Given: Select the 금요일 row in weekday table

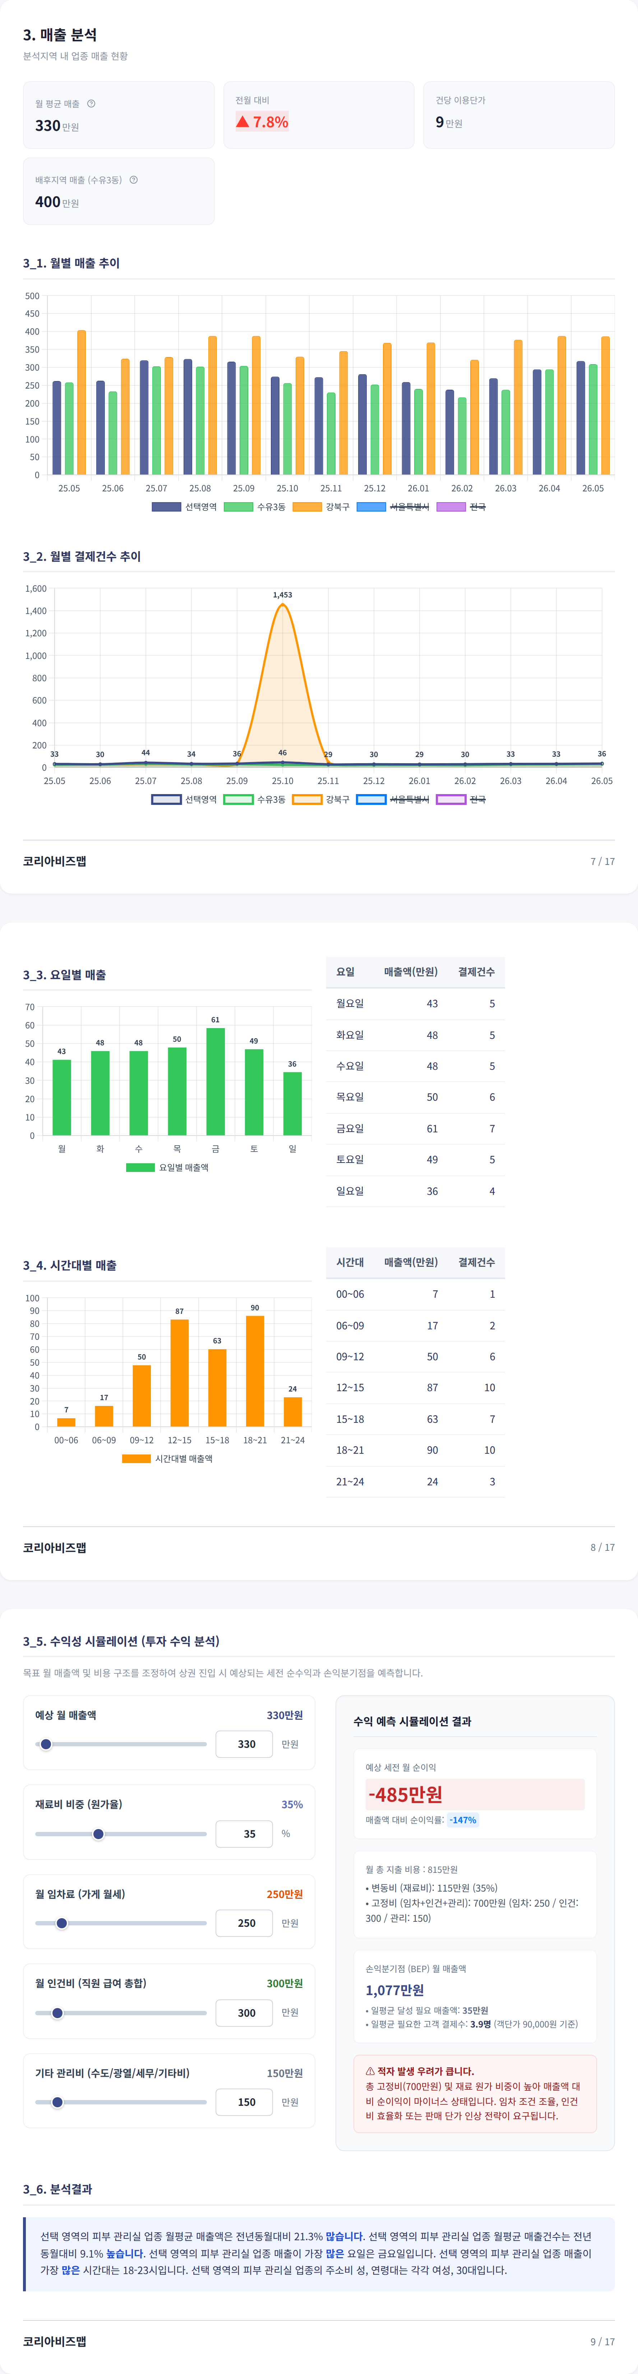Looking at the screenshot, I should (x=415, y=1129).
